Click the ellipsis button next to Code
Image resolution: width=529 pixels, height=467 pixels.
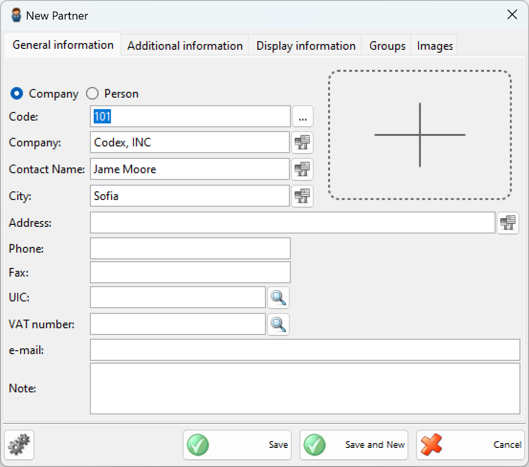(x=302, y=116)
